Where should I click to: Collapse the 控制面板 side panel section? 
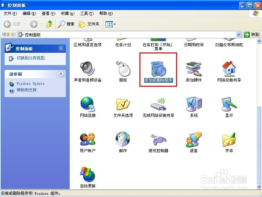61,49
